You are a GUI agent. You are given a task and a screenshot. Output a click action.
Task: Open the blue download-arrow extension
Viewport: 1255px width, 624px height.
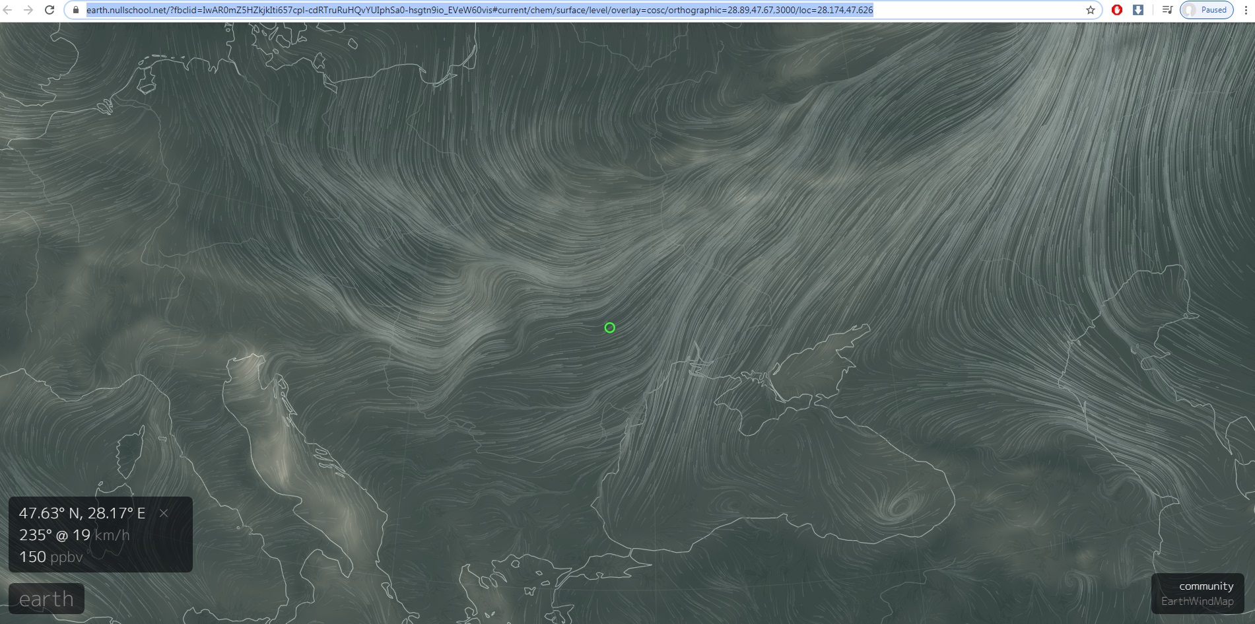[x=1138, y=10]
